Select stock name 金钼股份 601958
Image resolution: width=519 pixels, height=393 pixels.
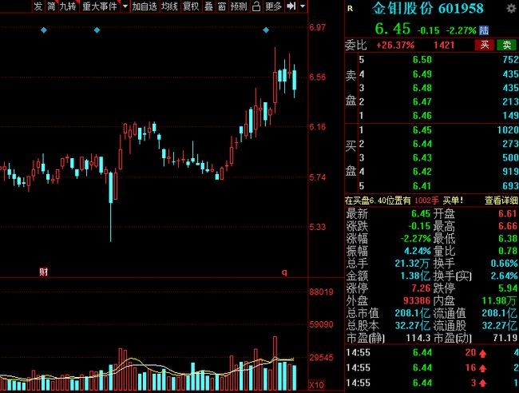[x=427, y=8]
